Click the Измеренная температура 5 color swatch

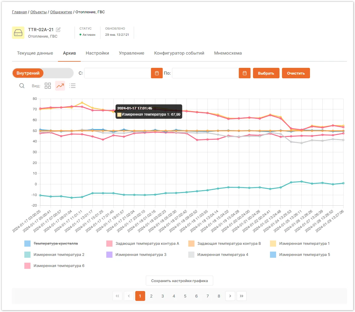(x=273, y=255)
